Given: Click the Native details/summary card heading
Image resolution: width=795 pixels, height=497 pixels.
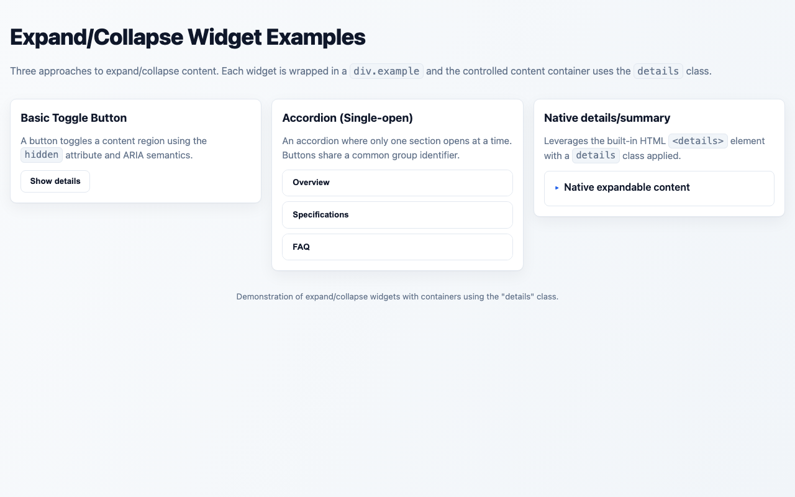Looking at the screenshot, I should [607, 118].
